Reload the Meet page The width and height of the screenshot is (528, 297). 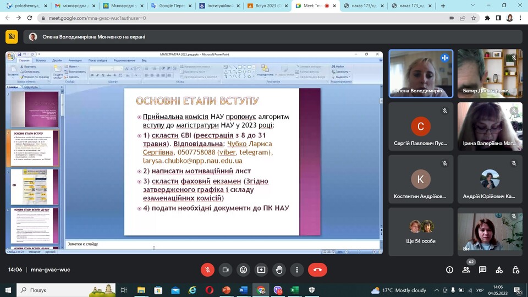[31, 18]
